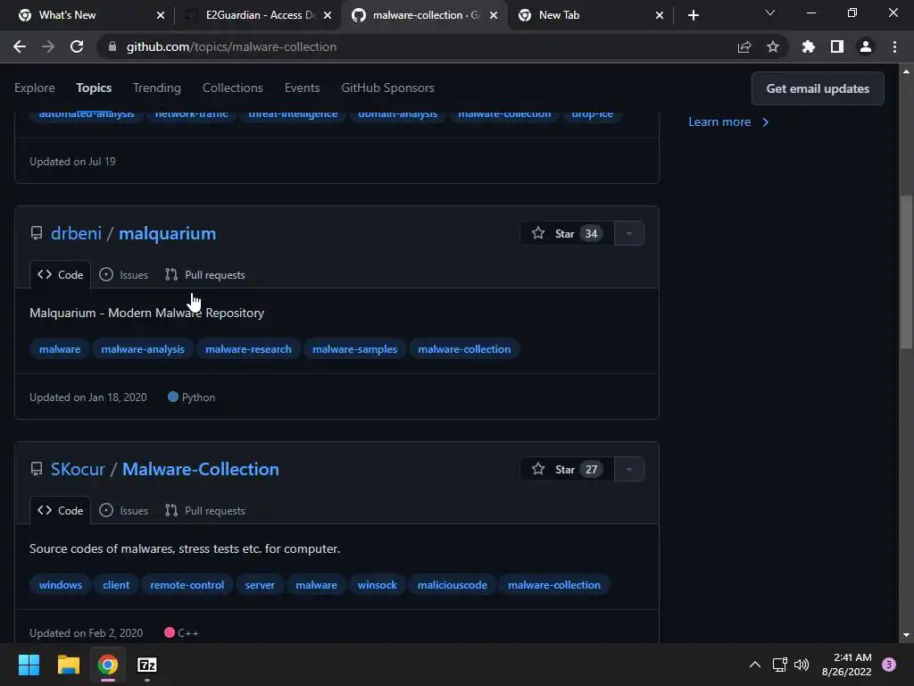The image size is (914, 686).
Task: Reload the GitHub page
Action: point(77,46)
